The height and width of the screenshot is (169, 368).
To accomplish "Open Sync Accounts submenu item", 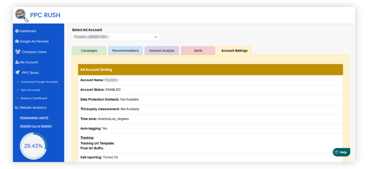I will (x=30, y=90).
